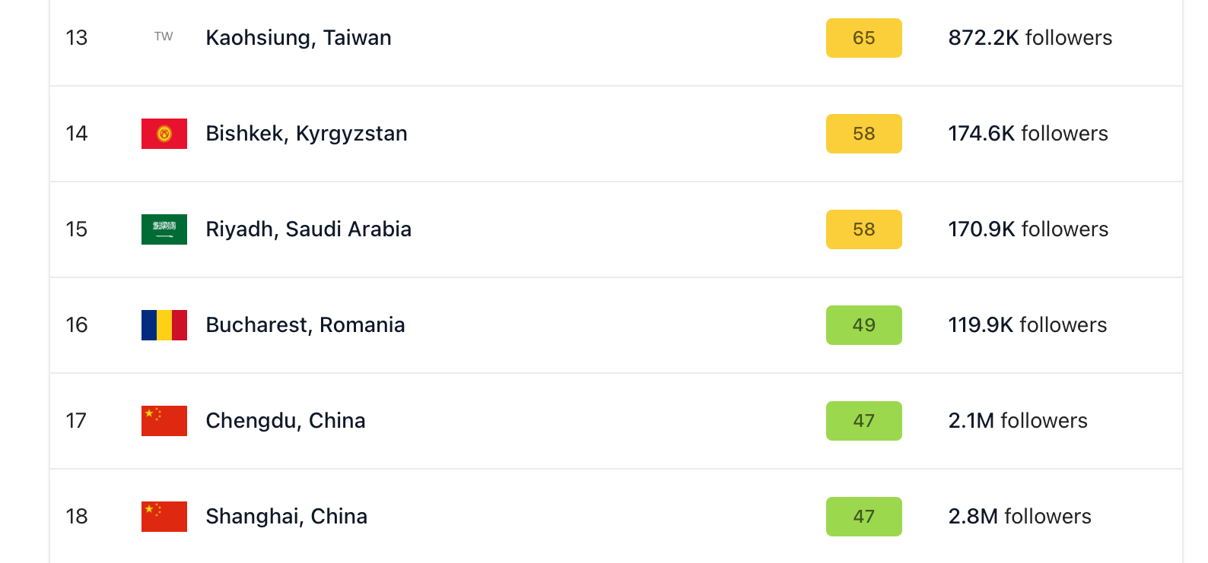Click rank number 16 in the list
This screenshot has width=1208, height=563.
tap(77, 325)
